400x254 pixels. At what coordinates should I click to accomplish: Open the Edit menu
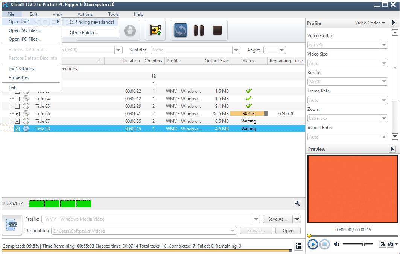click(33, 14)
